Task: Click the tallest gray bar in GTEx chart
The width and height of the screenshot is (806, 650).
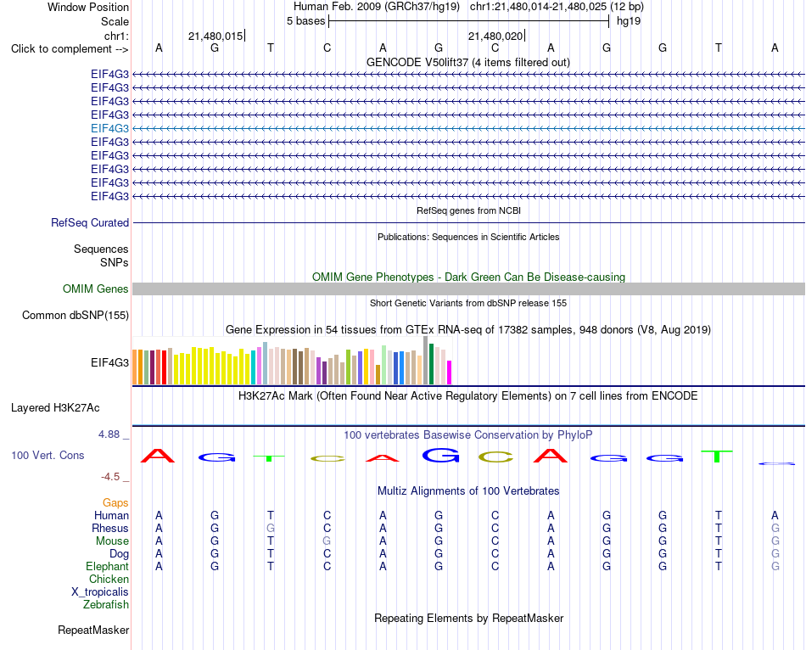Action: 426,361
